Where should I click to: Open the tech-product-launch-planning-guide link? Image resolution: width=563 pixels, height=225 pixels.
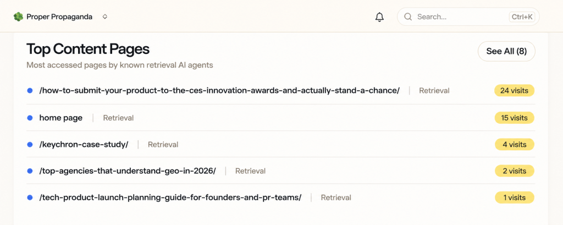click(x=170, y=197)
